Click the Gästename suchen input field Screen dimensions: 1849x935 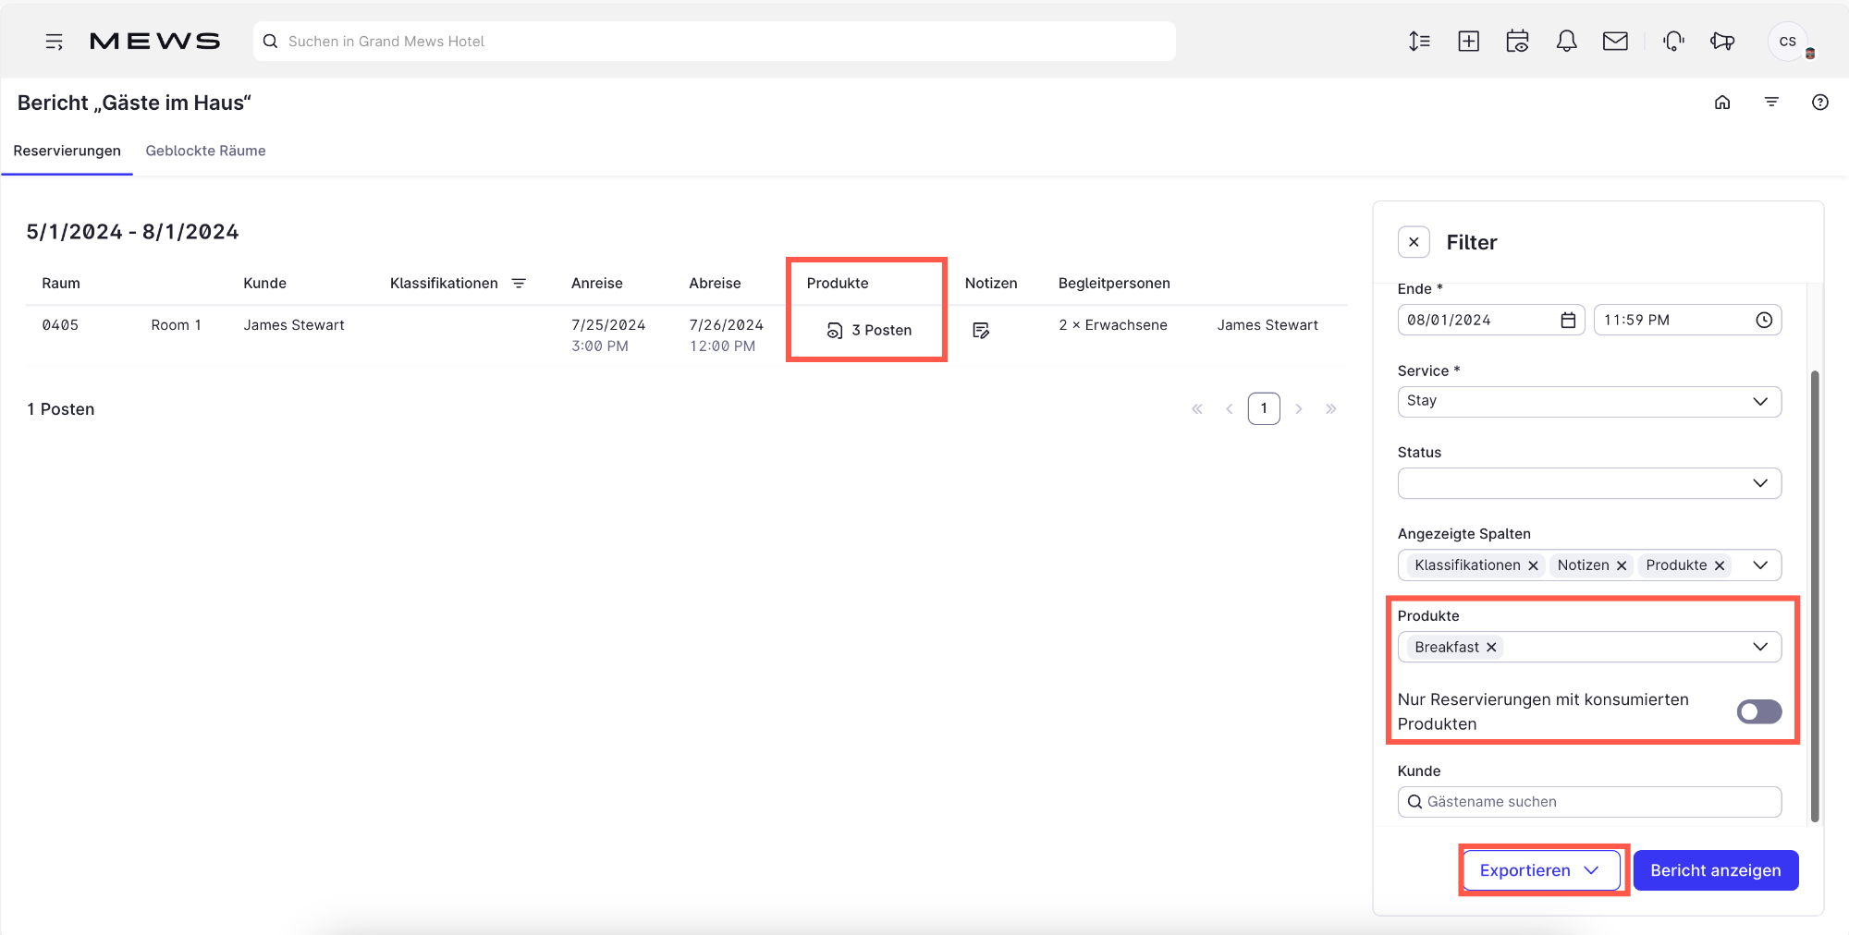1599,802
